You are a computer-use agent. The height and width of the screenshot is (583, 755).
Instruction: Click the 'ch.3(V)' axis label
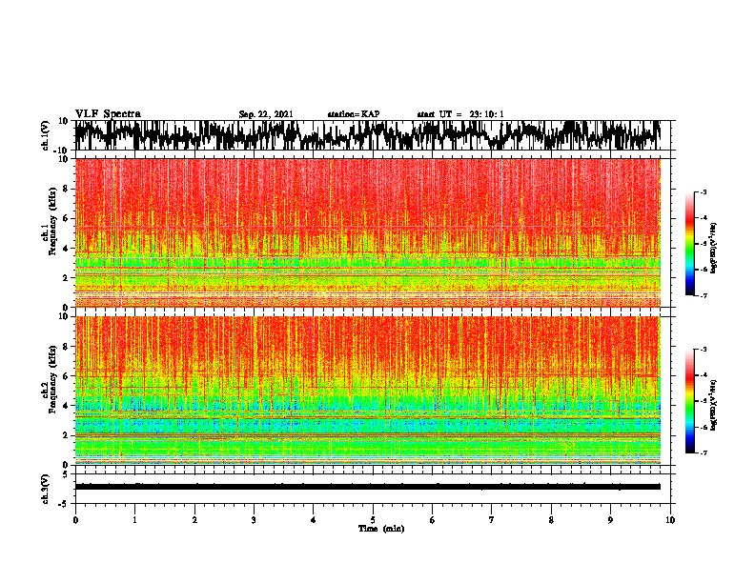[46, 489]
